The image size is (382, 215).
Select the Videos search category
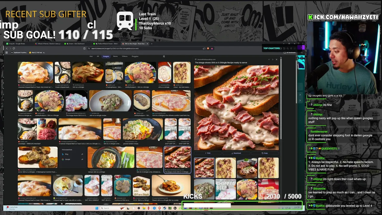[x=124, y=56]
